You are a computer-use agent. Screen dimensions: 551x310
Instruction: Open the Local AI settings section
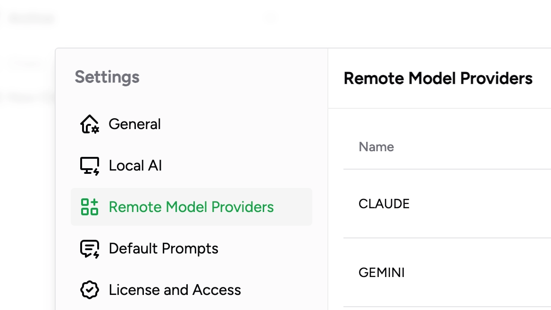135,165
